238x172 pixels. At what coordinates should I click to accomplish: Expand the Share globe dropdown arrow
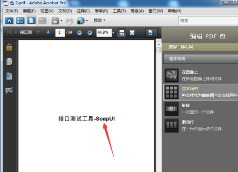87,20
